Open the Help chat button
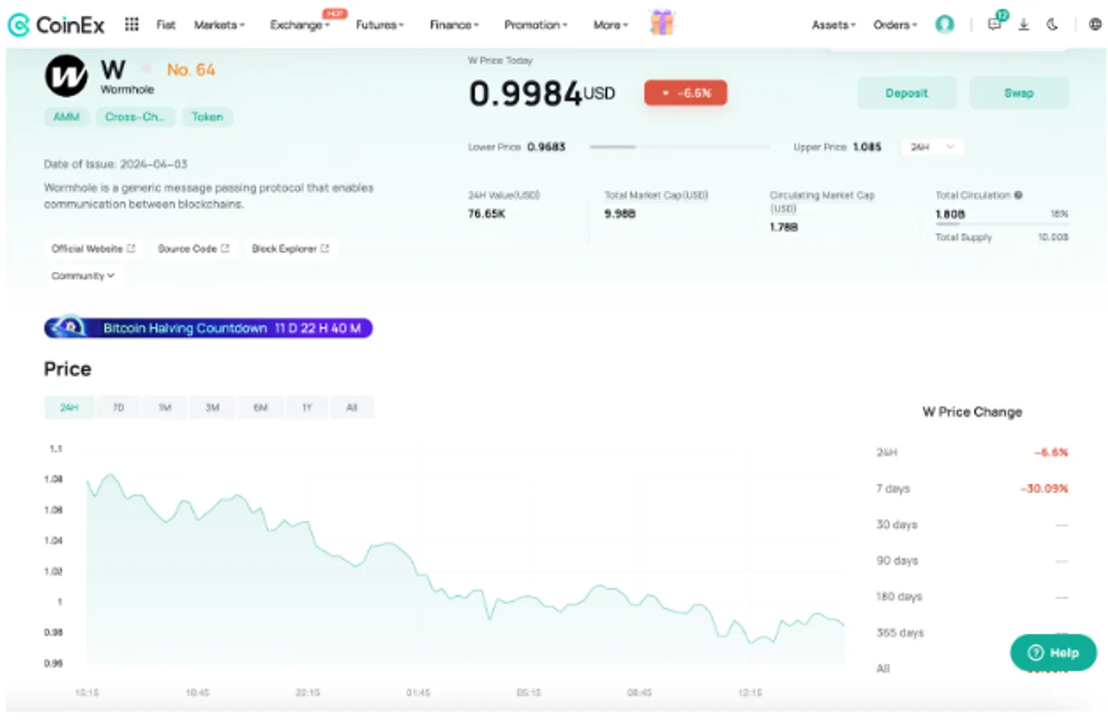Screen dimensions: 1108x724 [x=1053, y=652]
